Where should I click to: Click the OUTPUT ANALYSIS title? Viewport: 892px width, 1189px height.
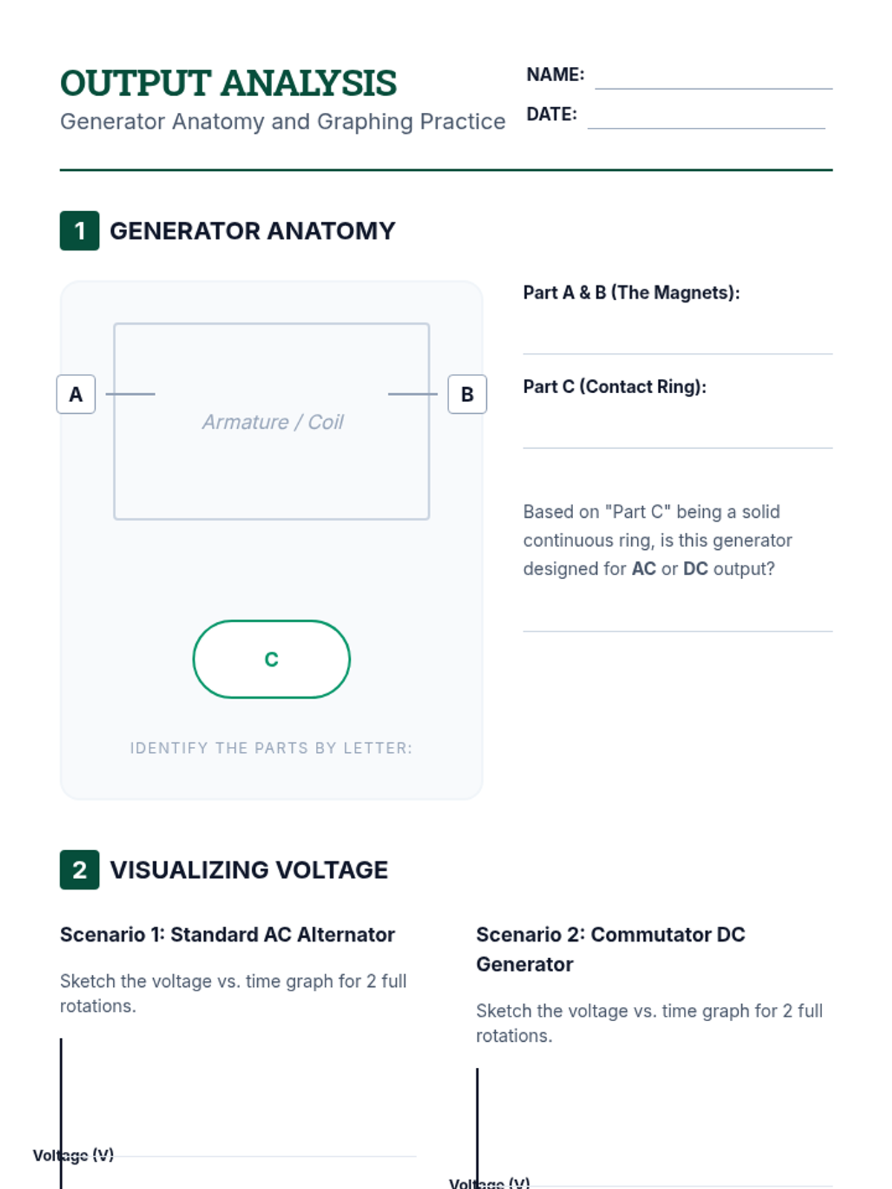228,83
